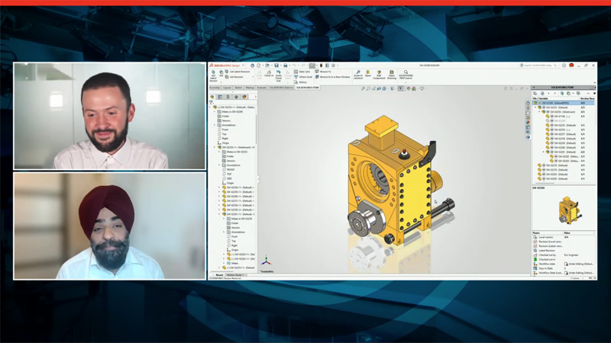611x343 pixels.
Task: Click the Print icon in the quick access bar
Action: click(285, 66)
